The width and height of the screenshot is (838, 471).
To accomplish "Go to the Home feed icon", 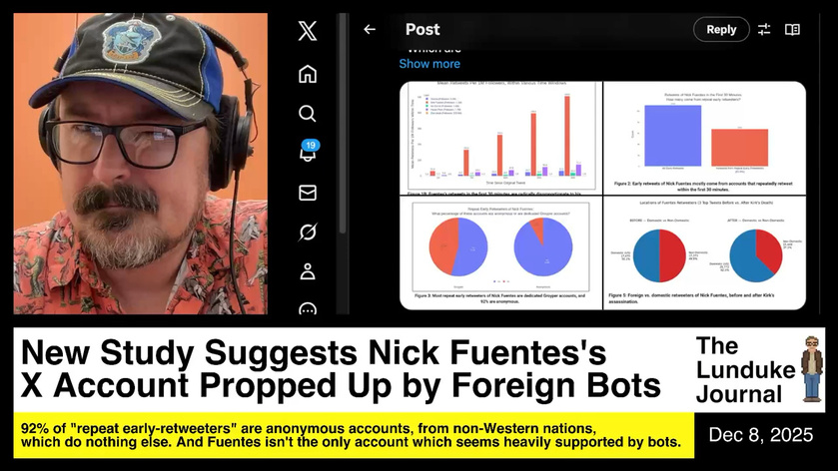I will coord(308,74).
